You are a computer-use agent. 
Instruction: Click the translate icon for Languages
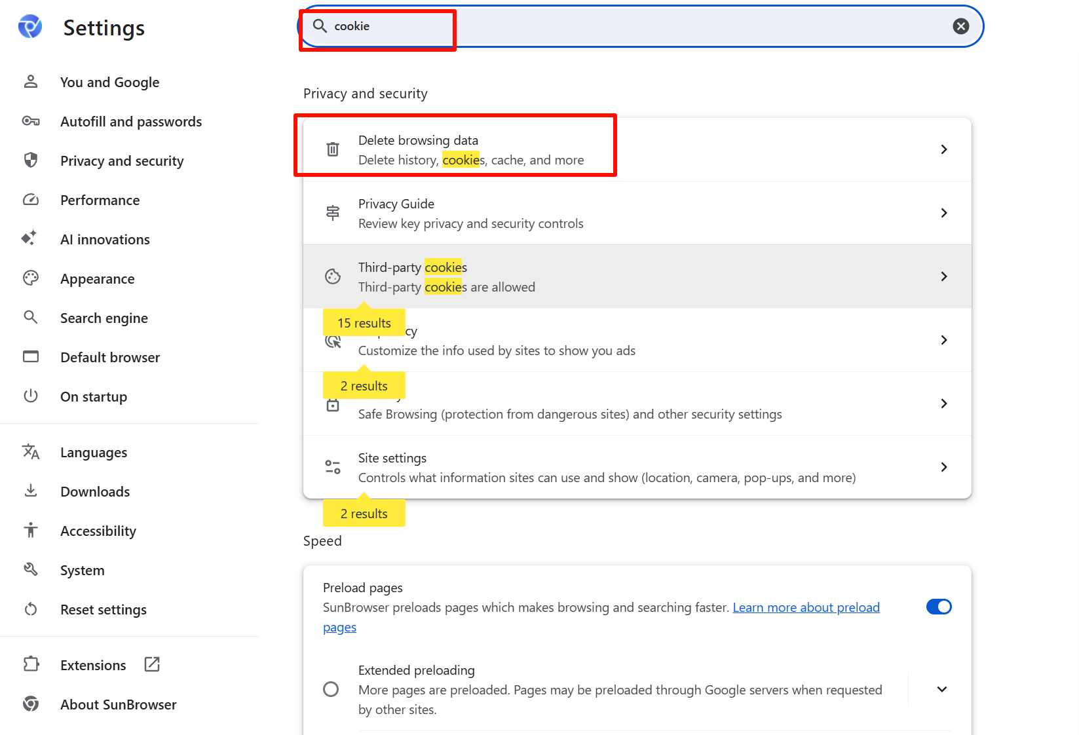pos(31,452)
